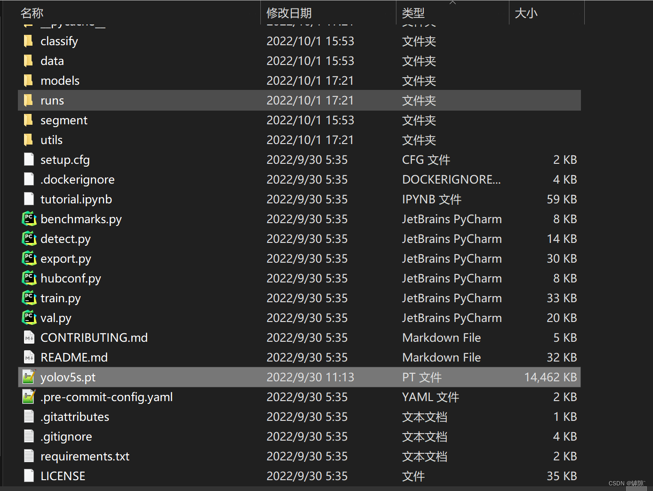This screenshot has height=491, width=653.
Task: Select the LICENSE file name
Action: pyautogui.click(x=63, y=476)
